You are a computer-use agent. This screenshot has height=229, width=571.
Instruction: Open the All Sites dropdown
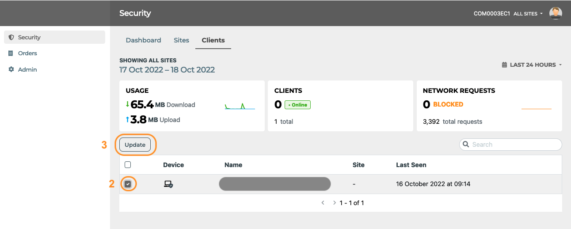coord(528,14)
